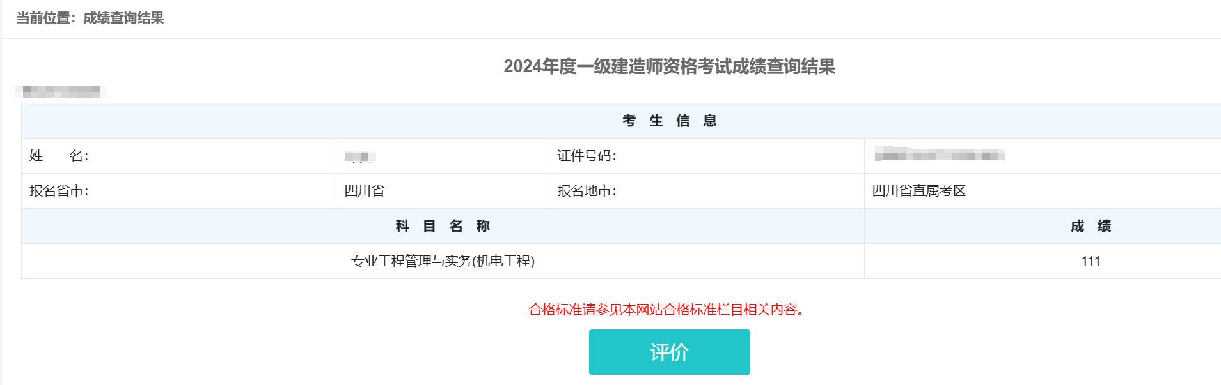Select the 当前位置 breadcrumb text

[43, 18]
